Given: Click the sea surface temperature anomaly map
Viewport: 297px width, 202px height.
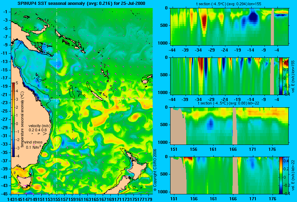Looking at the screenshot, I should pos(82,101).
